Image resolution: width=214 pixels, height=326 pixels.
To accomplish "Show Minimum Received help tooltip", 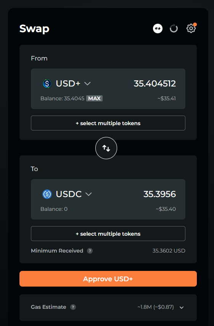I will pos(90,251).
